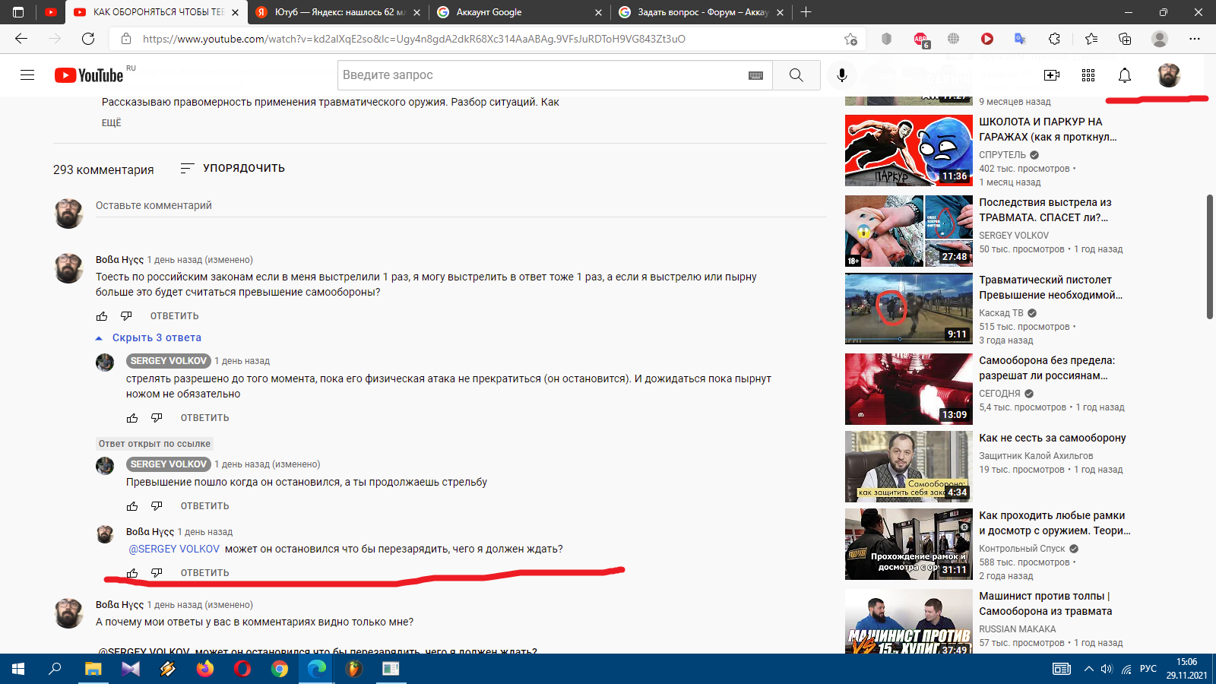1216x684 pixels.
Task: Dislike the reply mentioning @SERGEY VOLKOV
Action: (157, 573)
